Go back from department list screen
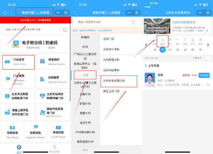 click(75, 13)
